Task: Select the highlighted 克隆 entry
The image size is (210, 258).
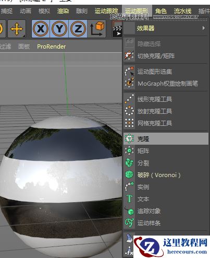Action: (166, 139)
